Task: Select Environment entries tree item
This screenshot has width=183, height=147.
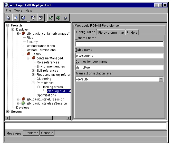Action: (51, 66)
